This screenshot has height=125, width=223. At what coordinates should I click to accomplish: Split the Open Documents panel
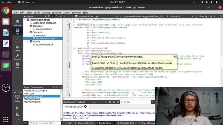(x=57, y=87)
